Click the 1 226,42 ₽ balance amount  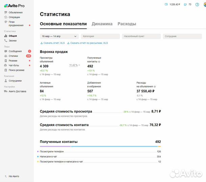[175, 4]
